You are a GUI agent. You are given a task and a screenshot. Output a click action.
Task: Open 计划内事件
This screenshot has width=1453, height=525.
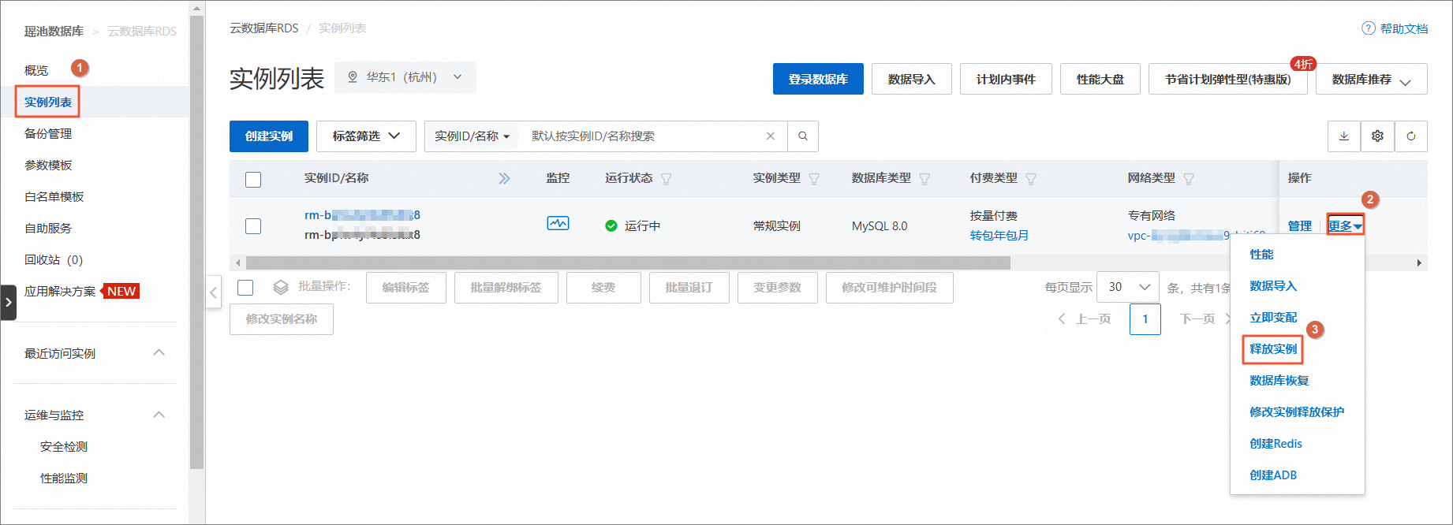pos(1006,79)
